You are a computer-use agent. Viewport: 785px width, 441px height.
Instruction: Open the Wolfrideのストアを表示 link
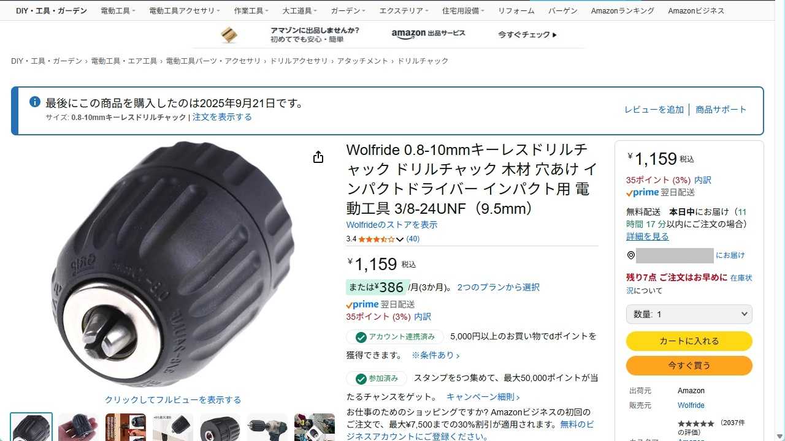coord(392,225)
